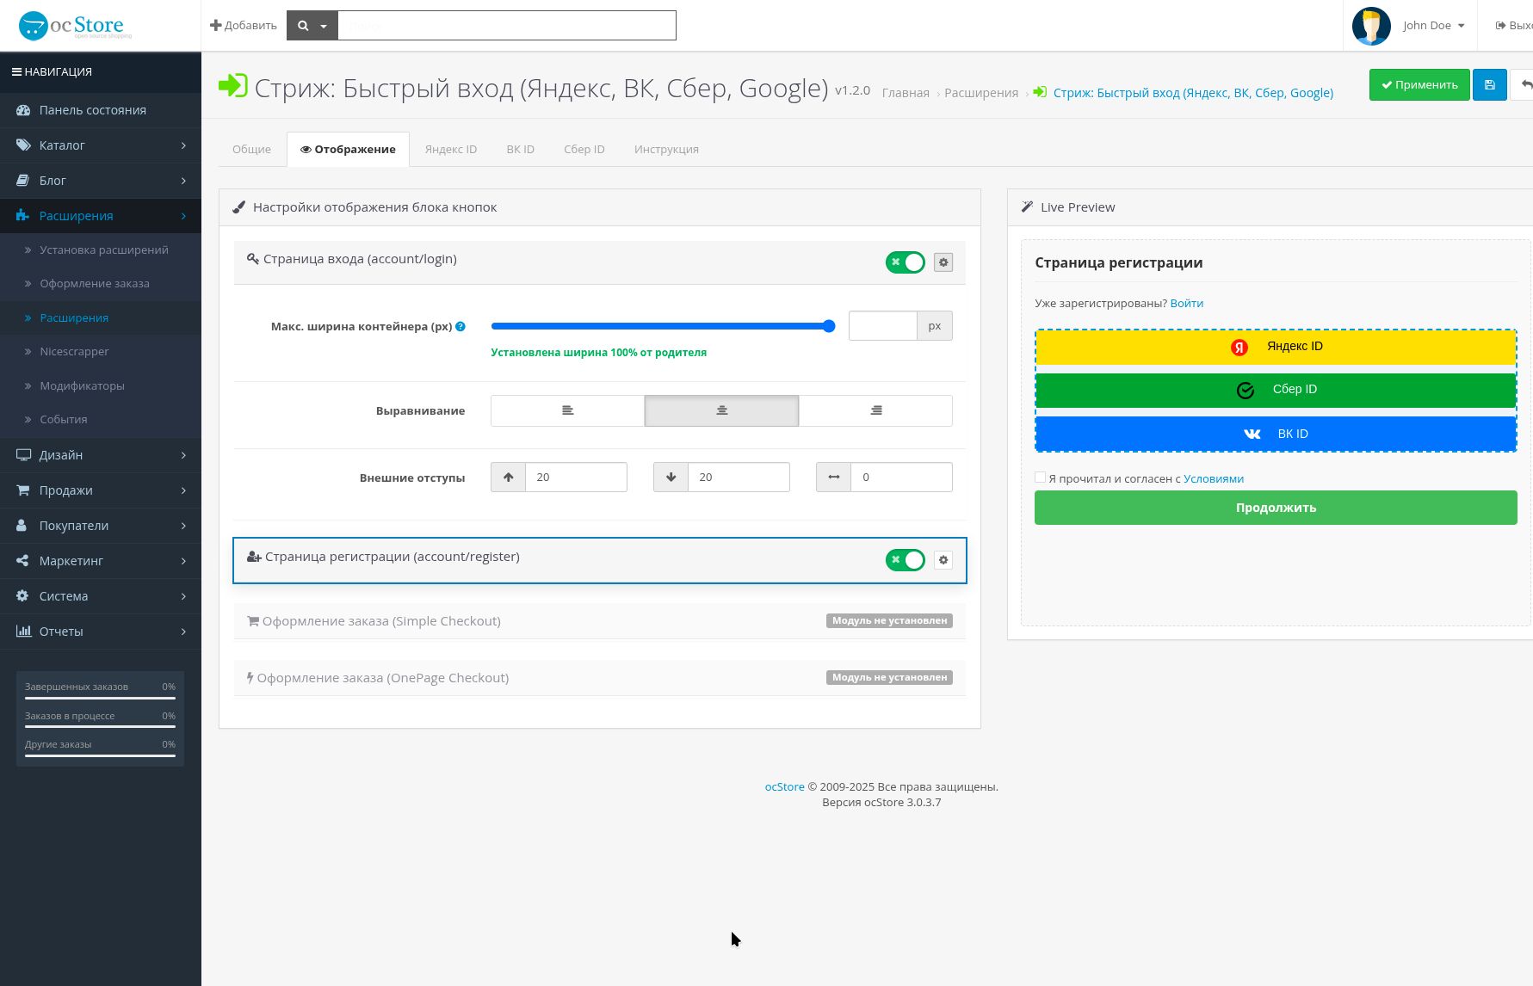Click the plus Добавить icon
This screenshot has width=1533, height=986.
pyautogui.click(x=215, y=25)
